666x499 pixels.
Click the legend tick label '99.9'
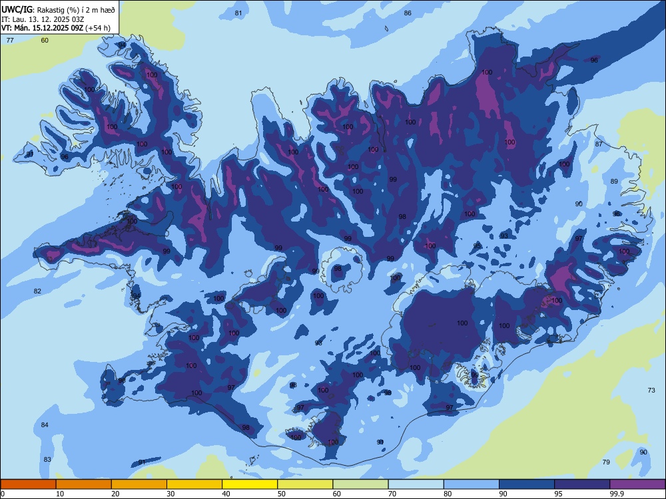[616, 494]
